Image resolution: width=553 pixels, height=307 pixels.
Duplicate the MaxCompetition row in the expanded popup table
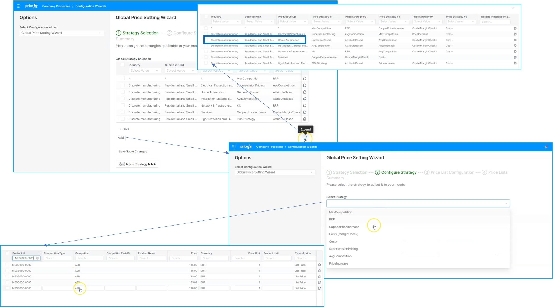515,28
